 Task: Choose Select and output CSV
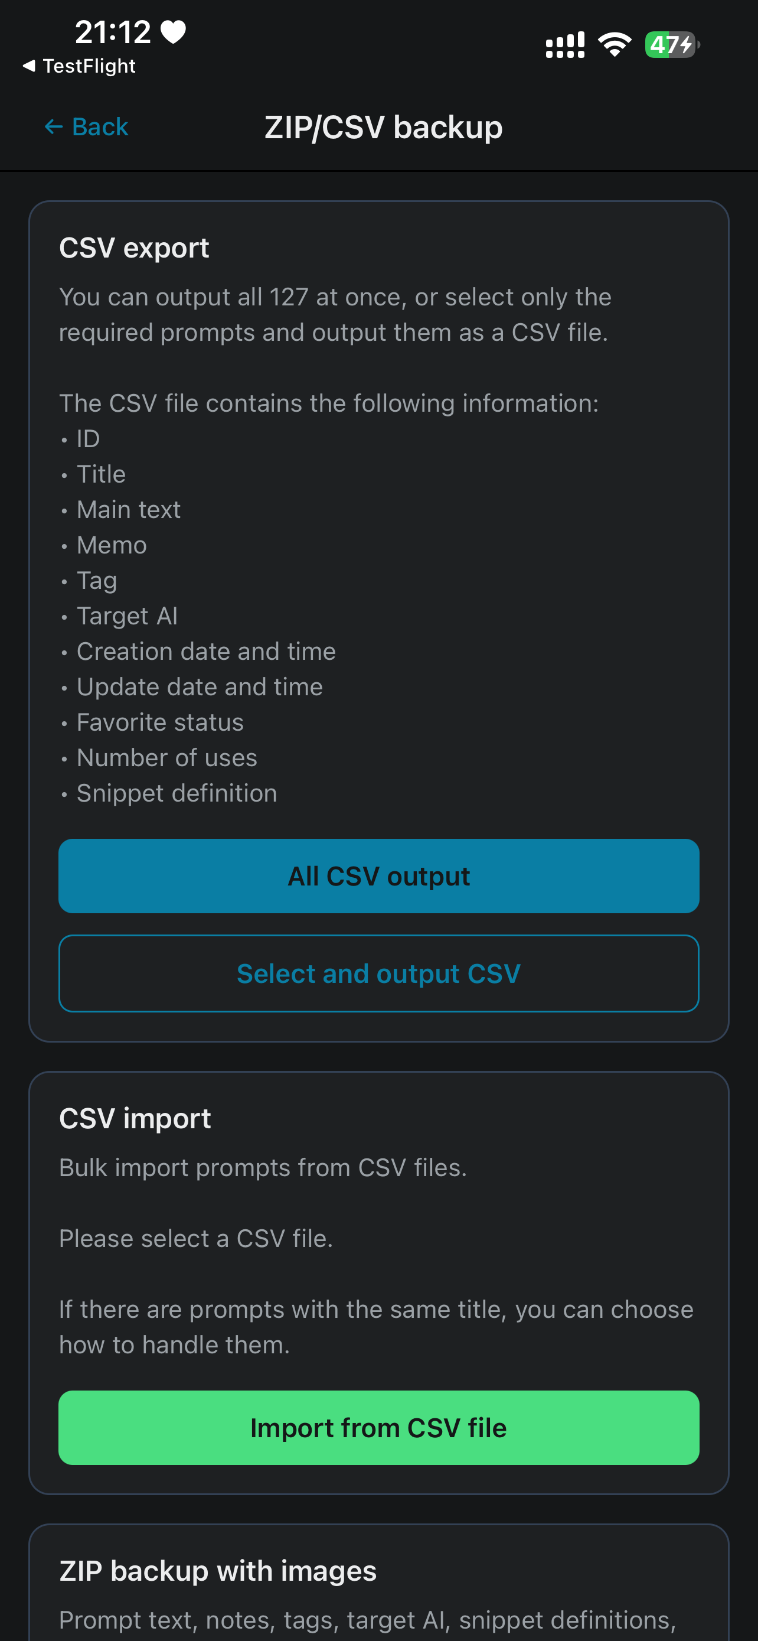(x=378, y=973)
